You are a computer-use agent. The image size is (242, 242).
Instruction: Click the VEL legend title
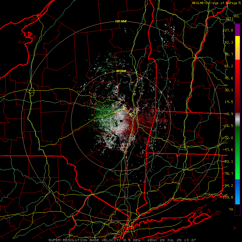point(236,16)
